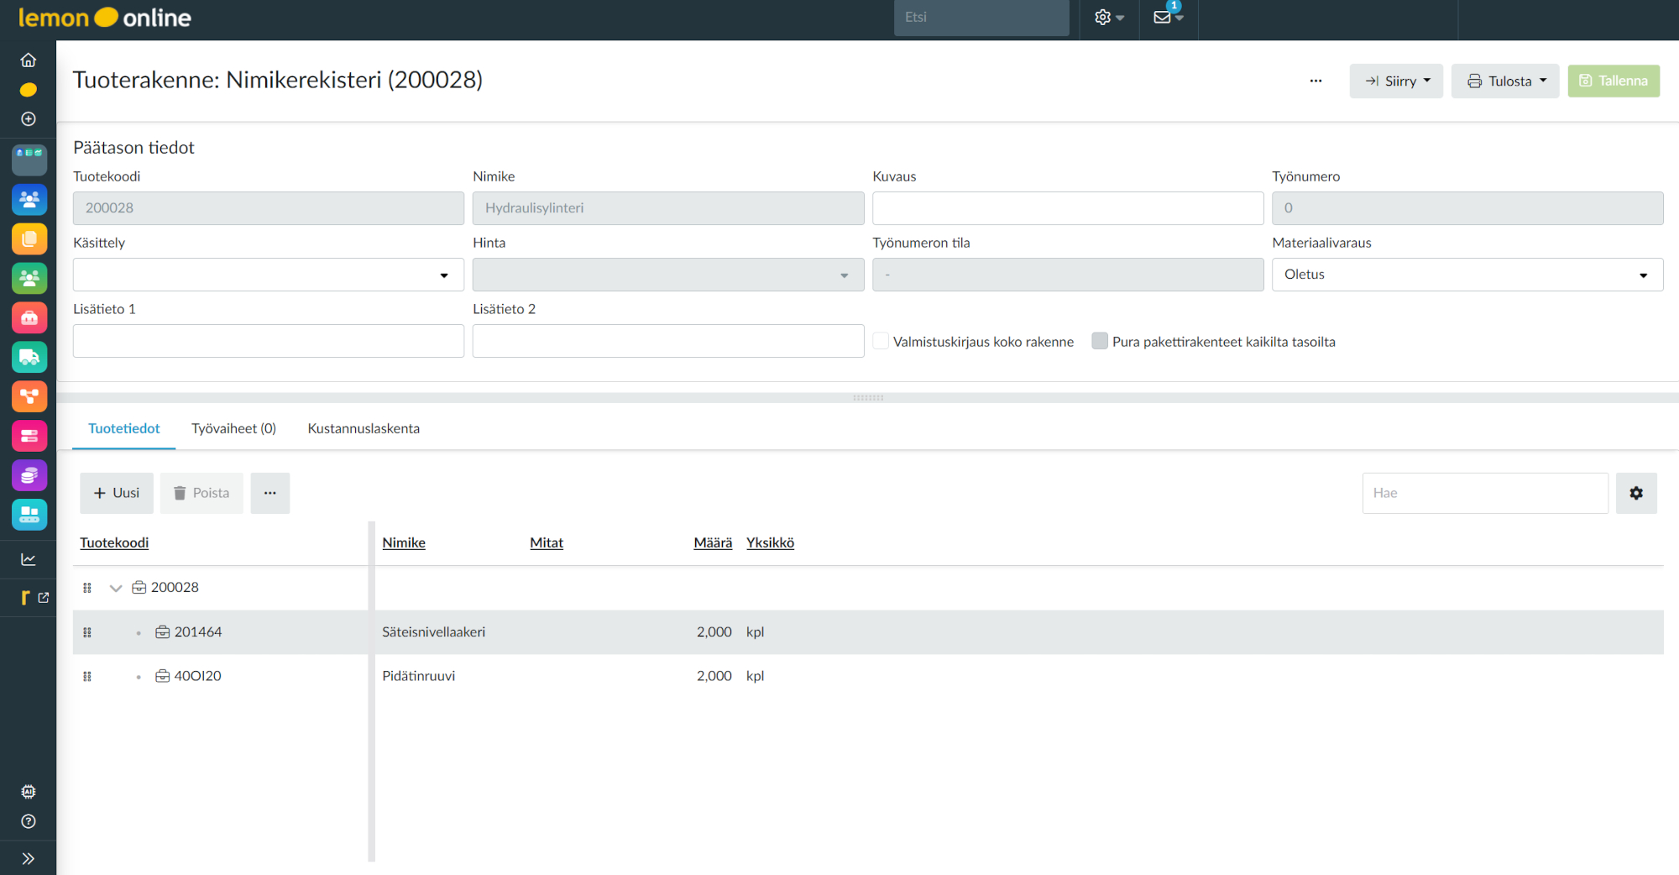Expand the sidebar with double chevron
The width and height of the screenshot is (1679, 875).
29,858
